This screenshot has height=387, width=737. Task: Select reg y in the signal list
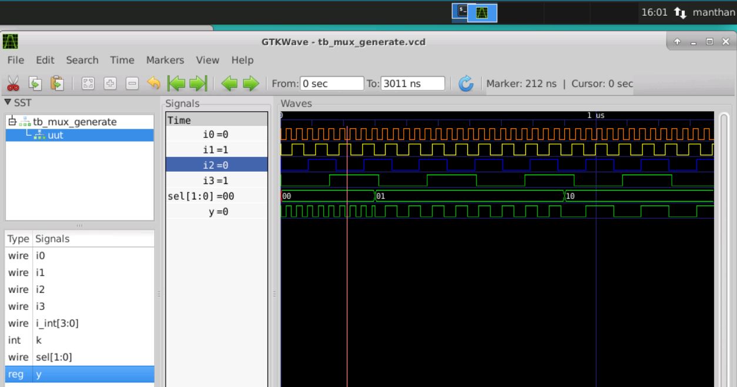[x=80, y=374]
